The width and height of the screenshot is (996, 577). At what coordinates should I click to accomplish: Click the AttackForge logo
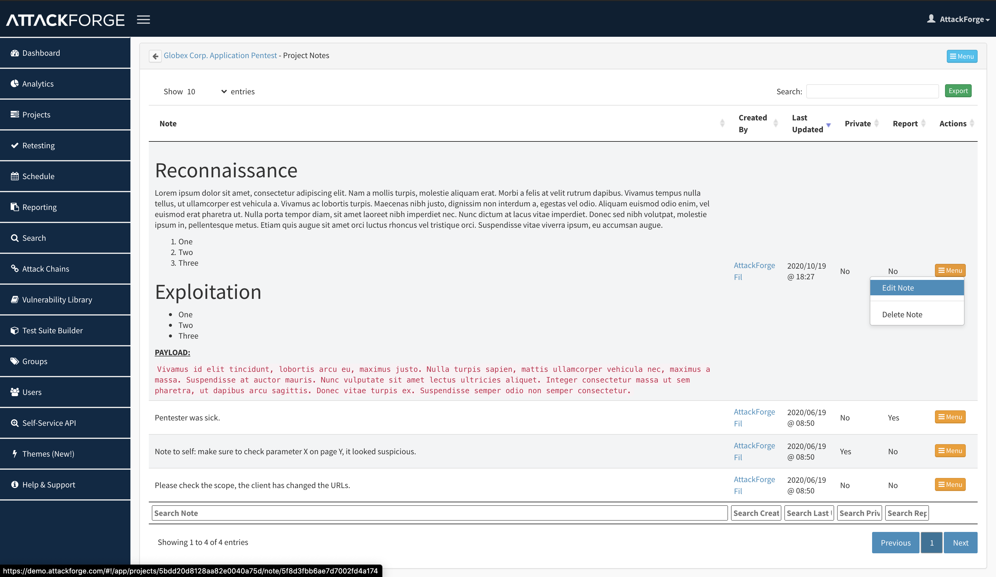click(66, 20)
